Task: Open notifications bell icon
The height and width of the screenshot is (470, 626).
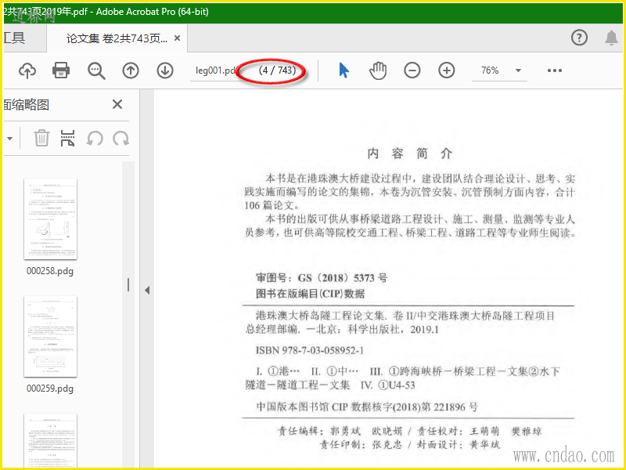Action: 611,38
